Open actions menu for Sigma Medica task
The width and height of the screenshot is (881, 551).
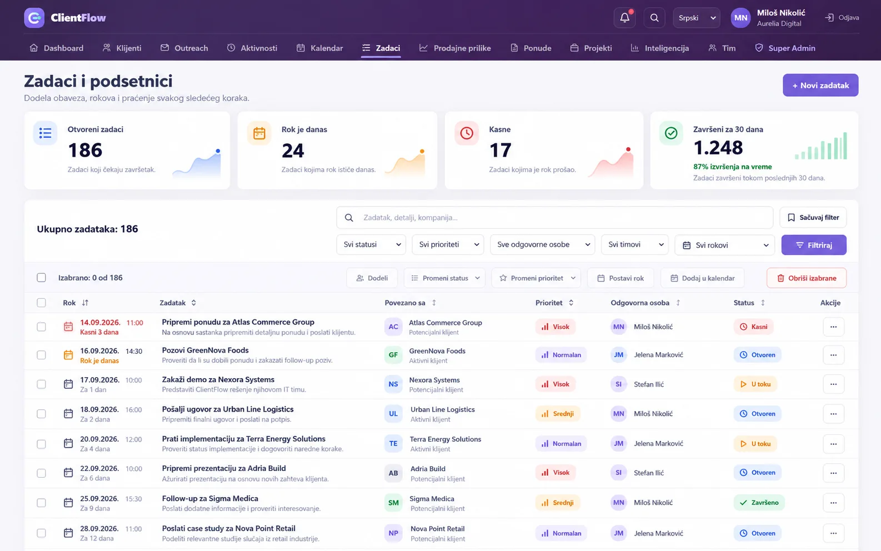click(x=833, y=503)
